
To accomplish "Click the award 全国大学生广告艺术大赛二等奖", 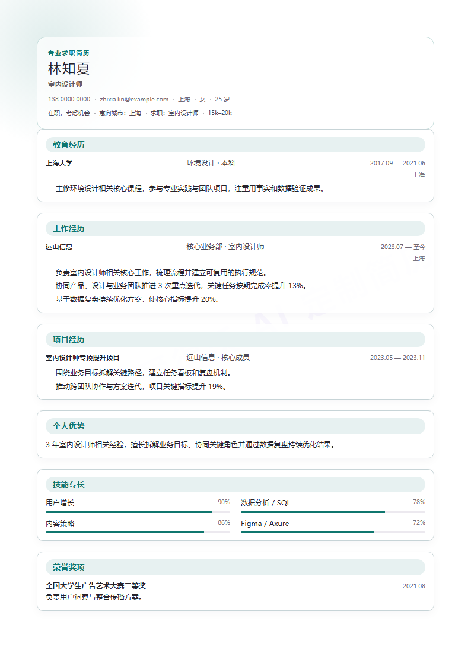I will point(96,586).
